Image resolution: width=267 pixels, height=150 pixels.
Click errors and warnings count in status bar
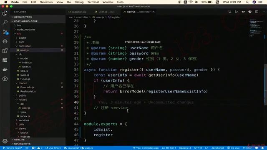(x=37, y=148)
